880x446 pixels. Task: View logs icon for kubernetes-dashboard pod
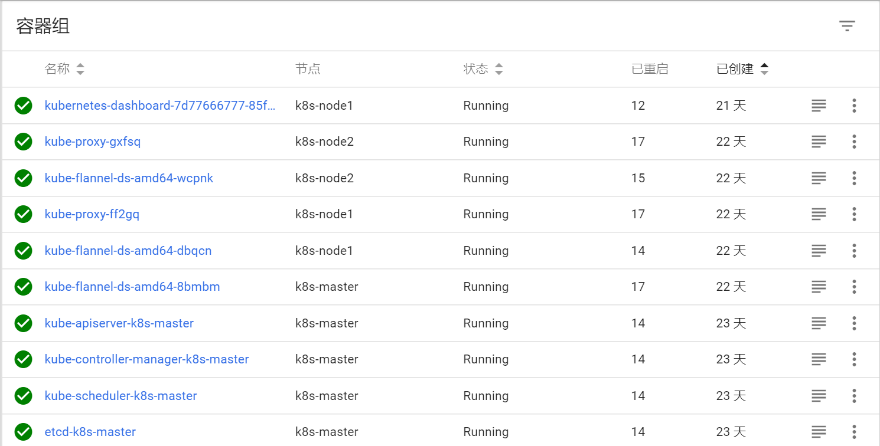pos(819,106)
